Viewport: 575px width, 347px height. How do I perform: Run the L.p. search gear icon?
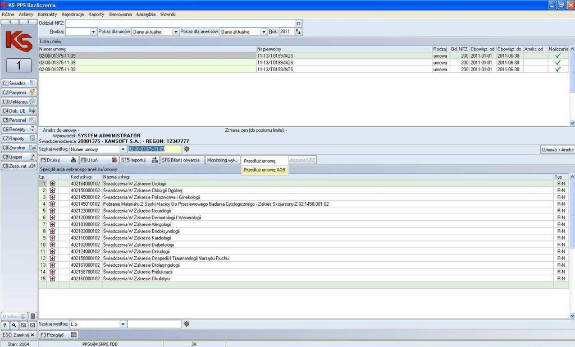coord(186,324)
